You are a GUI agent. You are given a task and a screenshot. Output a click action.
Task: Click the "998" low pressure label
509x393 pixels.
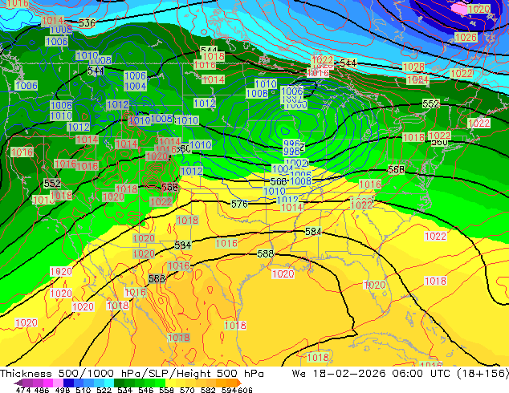click(291, 151)
